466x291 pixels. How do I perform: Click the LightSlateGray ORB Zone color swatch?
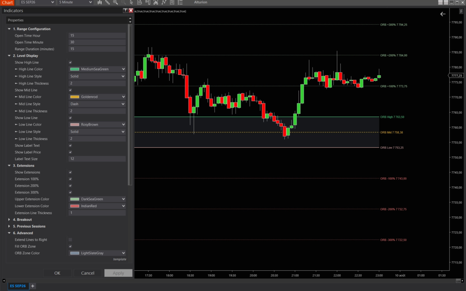tap(75, 253)
